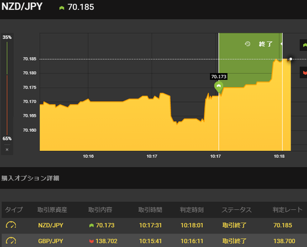Click GBP/JPY asset name in the table

(x=51, y=241)
